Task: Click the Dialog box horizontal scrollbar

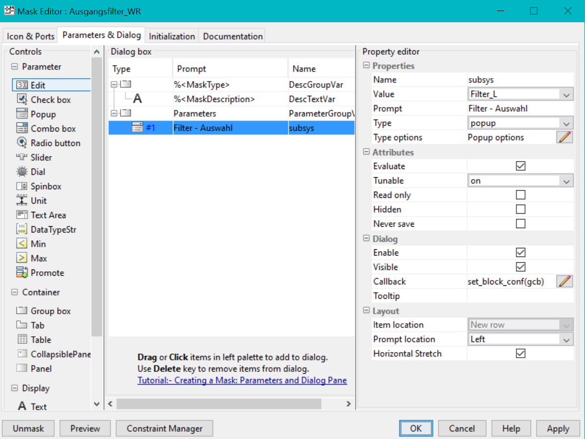Action: pos(219,404)
